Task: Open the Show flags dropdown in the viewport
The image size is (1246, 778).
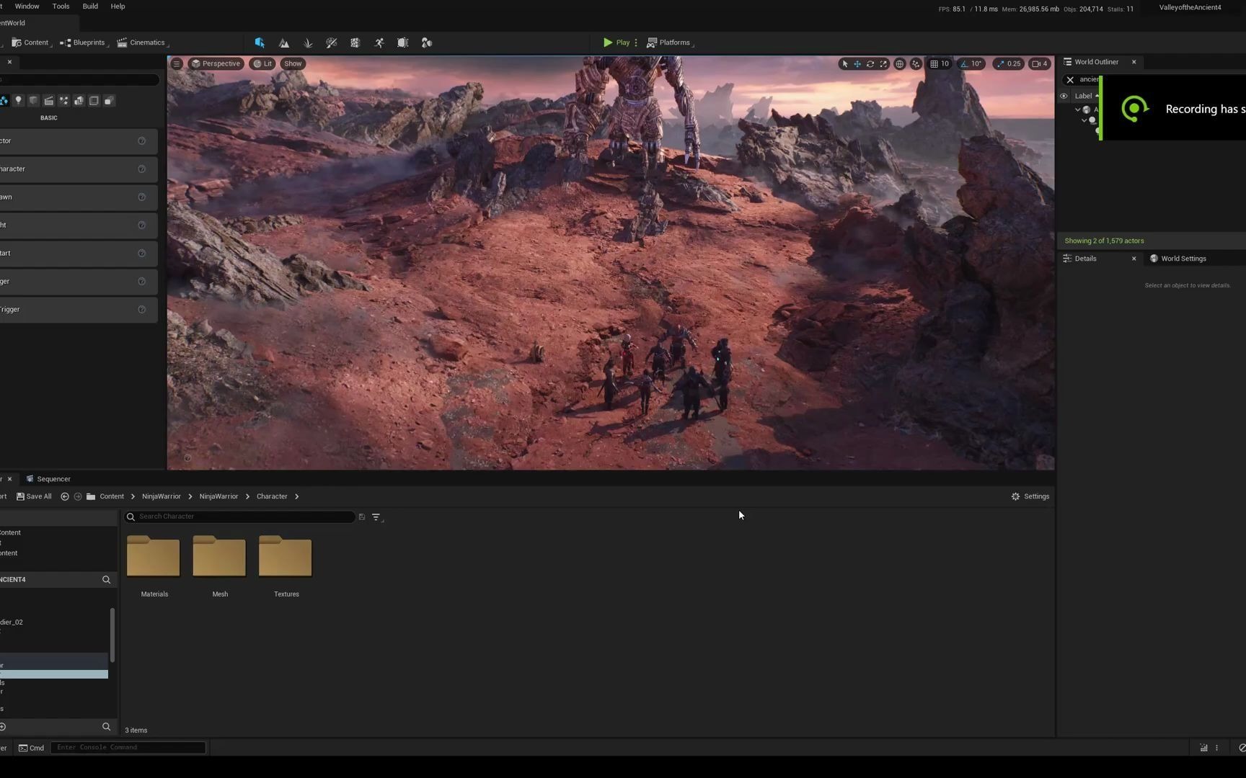Action: (293, 63)
